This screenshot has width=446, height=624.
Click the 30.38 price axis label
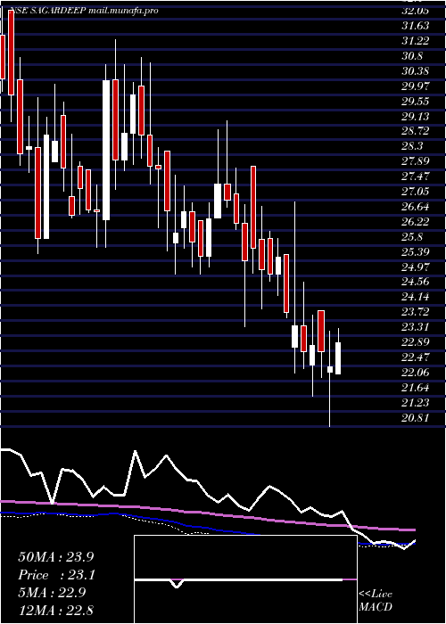pyautogui.click(x=416, y=71)
